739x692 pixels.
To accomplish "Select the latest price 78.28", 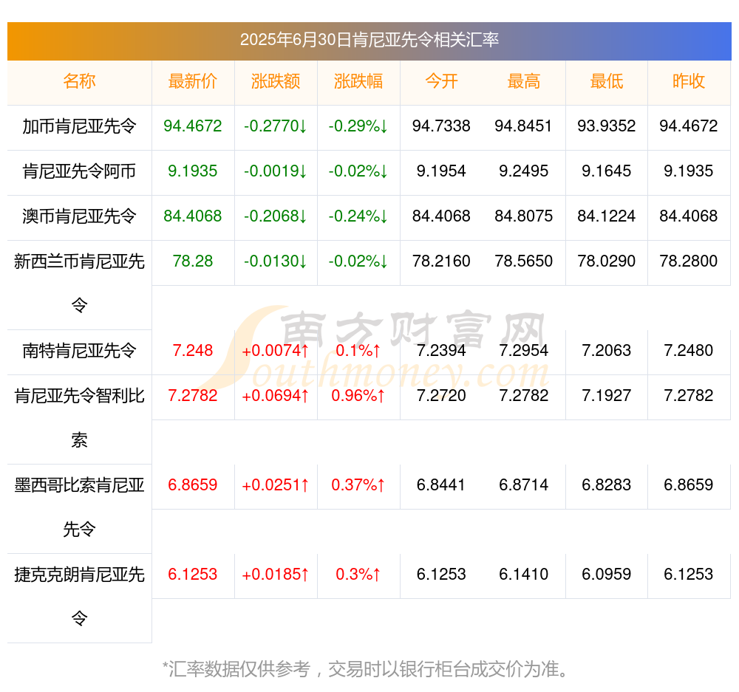I will pos(193,261).
